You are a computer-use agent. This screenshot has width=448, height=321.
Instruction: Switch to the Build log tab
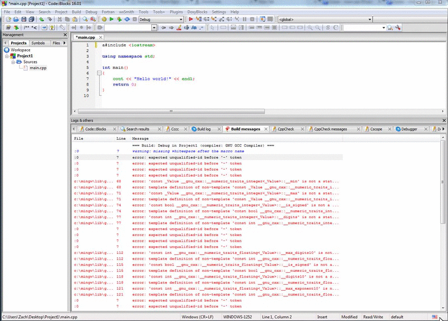203,129
